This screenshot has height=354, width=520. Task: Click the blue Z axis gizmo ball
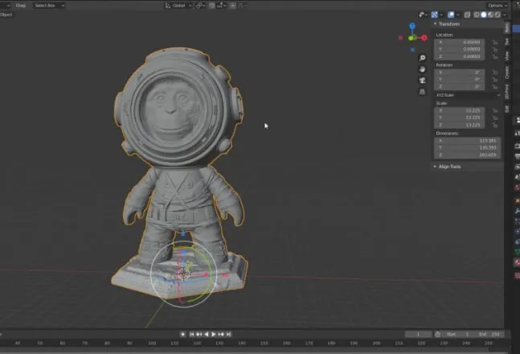pos(412,26)
